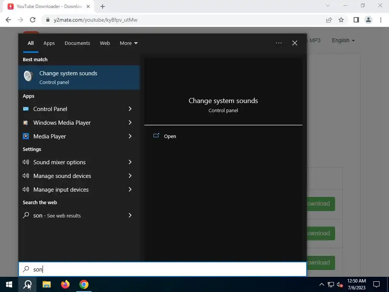Click the taskbar search icon
The image size is (389, 292).
tap(27, 284)
